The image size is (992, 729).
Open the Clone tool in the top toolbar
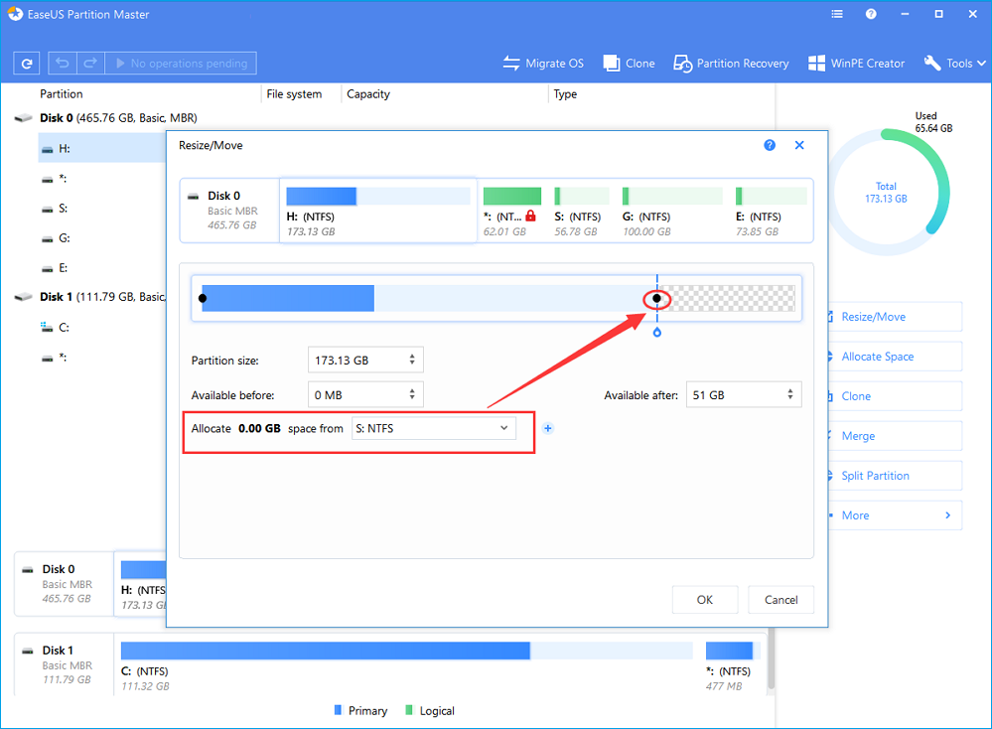pyautogui.click(x=612, y=64)
